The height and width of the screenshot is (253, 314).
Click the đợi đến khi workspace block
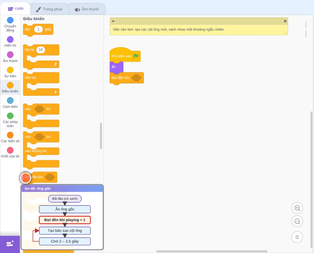pos(127,78)
